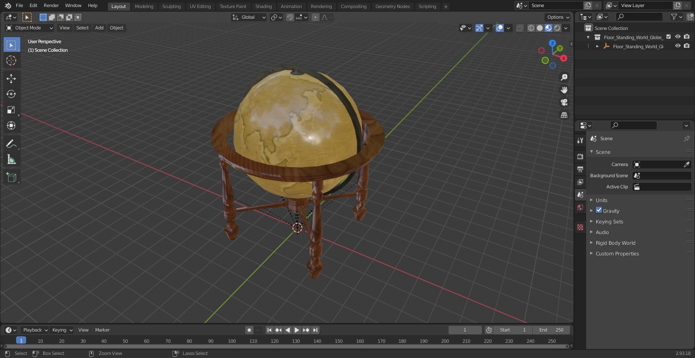Image resolution: width=695 pixels, height=358 pixels.
Task: Select the Measure tool
Action: (x=11, y=160)
